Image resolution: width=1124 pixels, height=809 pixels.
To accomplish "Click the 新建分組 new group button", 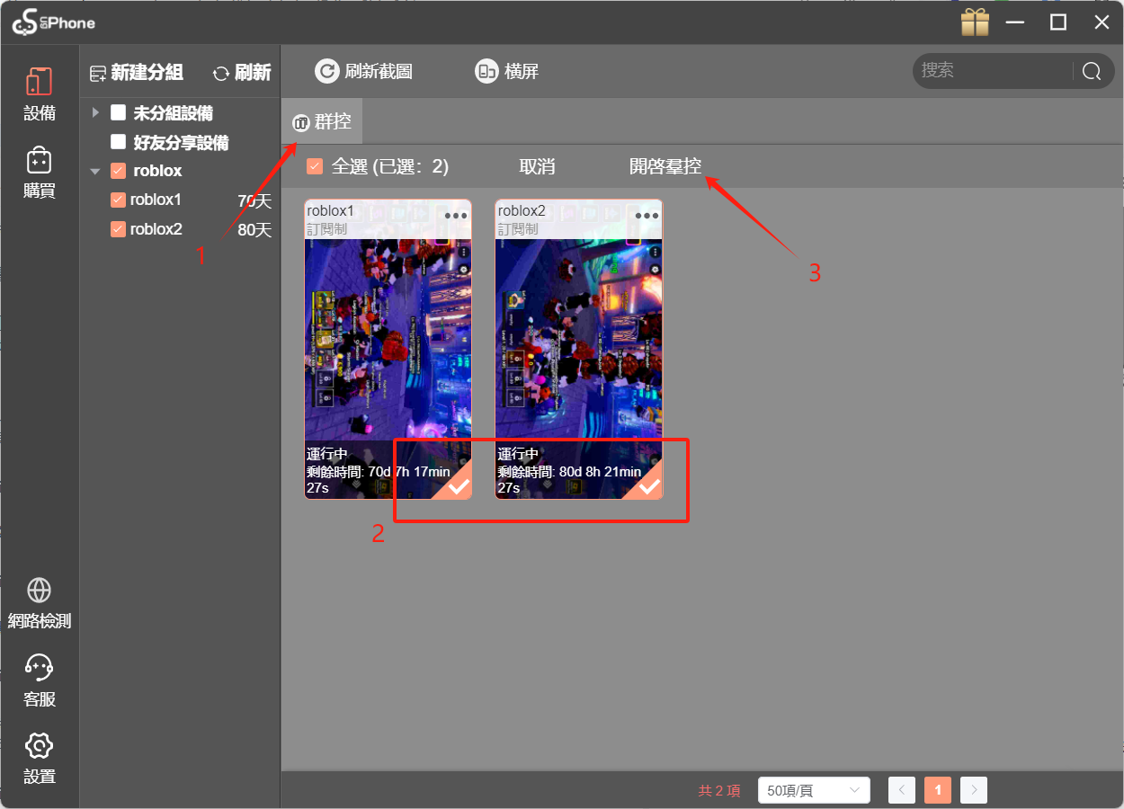I will [x=137, y=73].
